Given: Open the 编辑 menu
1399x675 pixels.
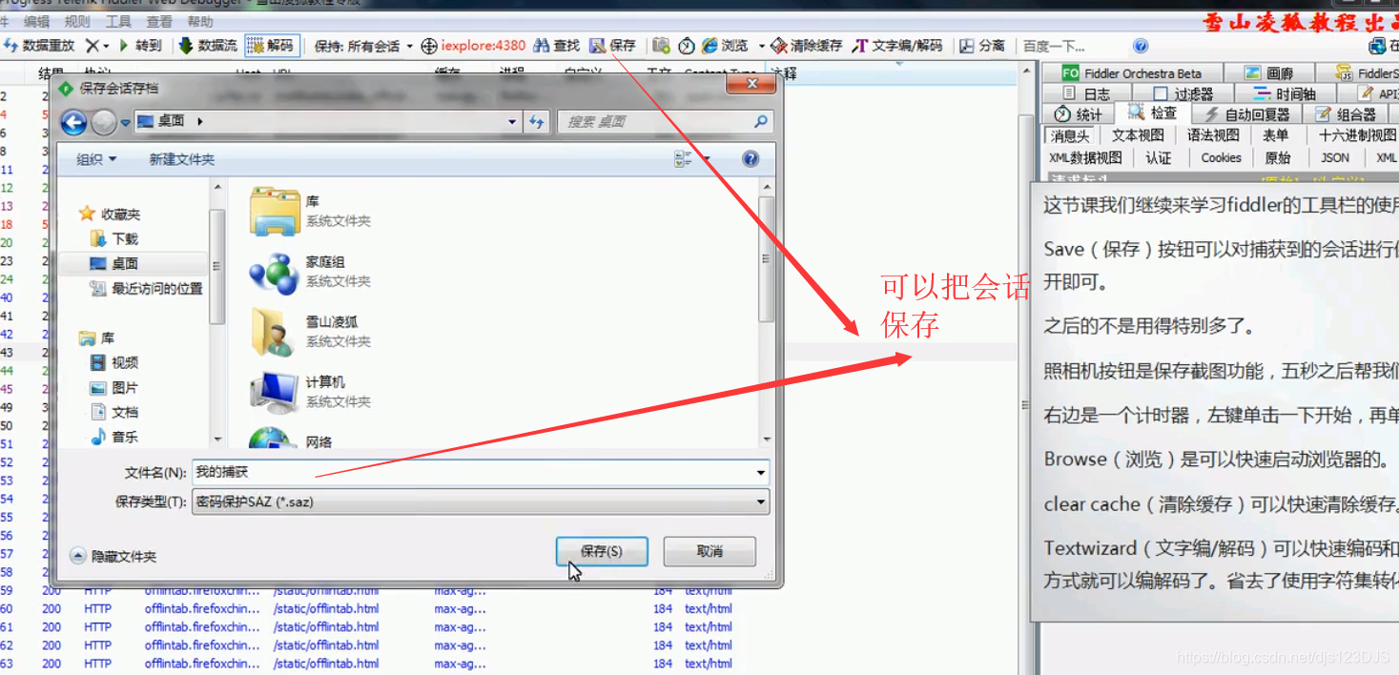Looking at the screenshot, I should coord(36,22).
